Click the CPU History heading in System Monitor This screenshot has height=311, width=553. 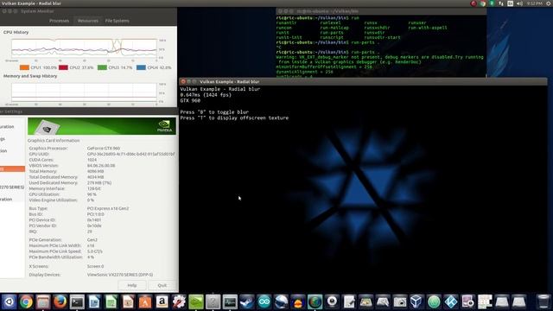[16, 32]
